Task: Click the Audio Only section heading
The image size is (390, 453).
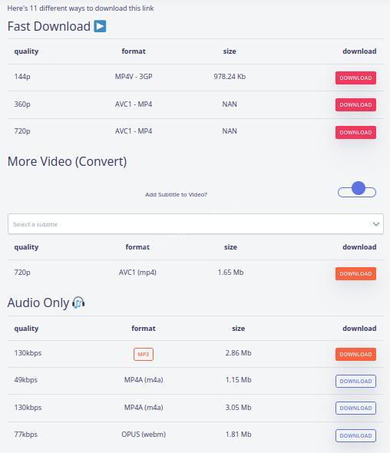Action: (38, 303)
